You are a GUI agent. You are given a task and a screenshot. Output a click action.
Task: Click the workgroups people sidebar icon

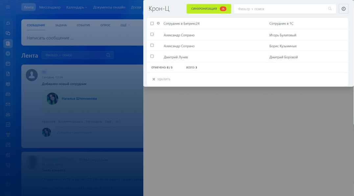coord(8,114)
